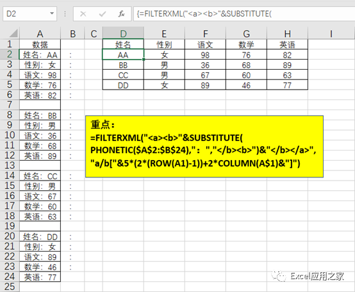Select column F header
The height and width of the screenshot is (292, 355).
[205, 33]
